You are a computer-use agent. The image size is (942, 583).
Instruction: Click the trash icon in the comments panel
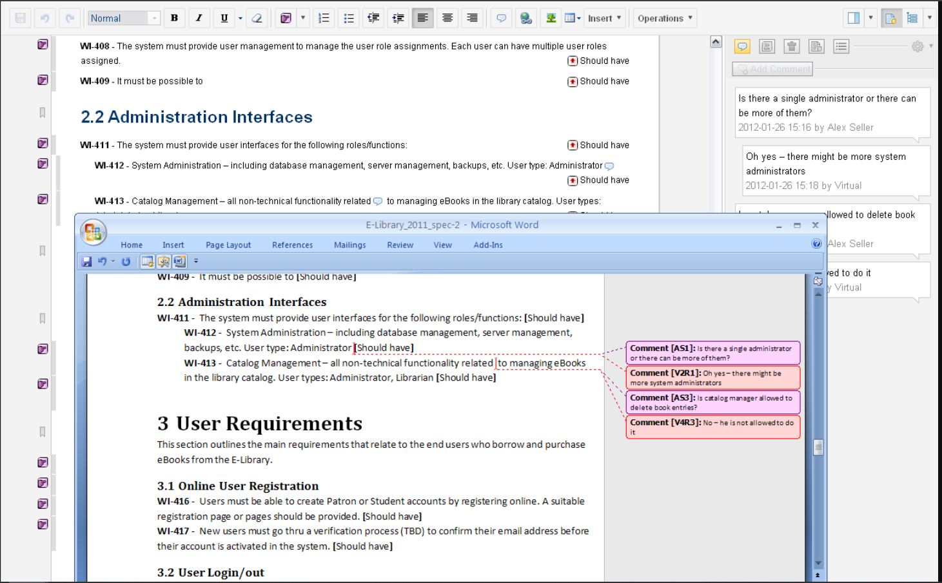(791, 46)
